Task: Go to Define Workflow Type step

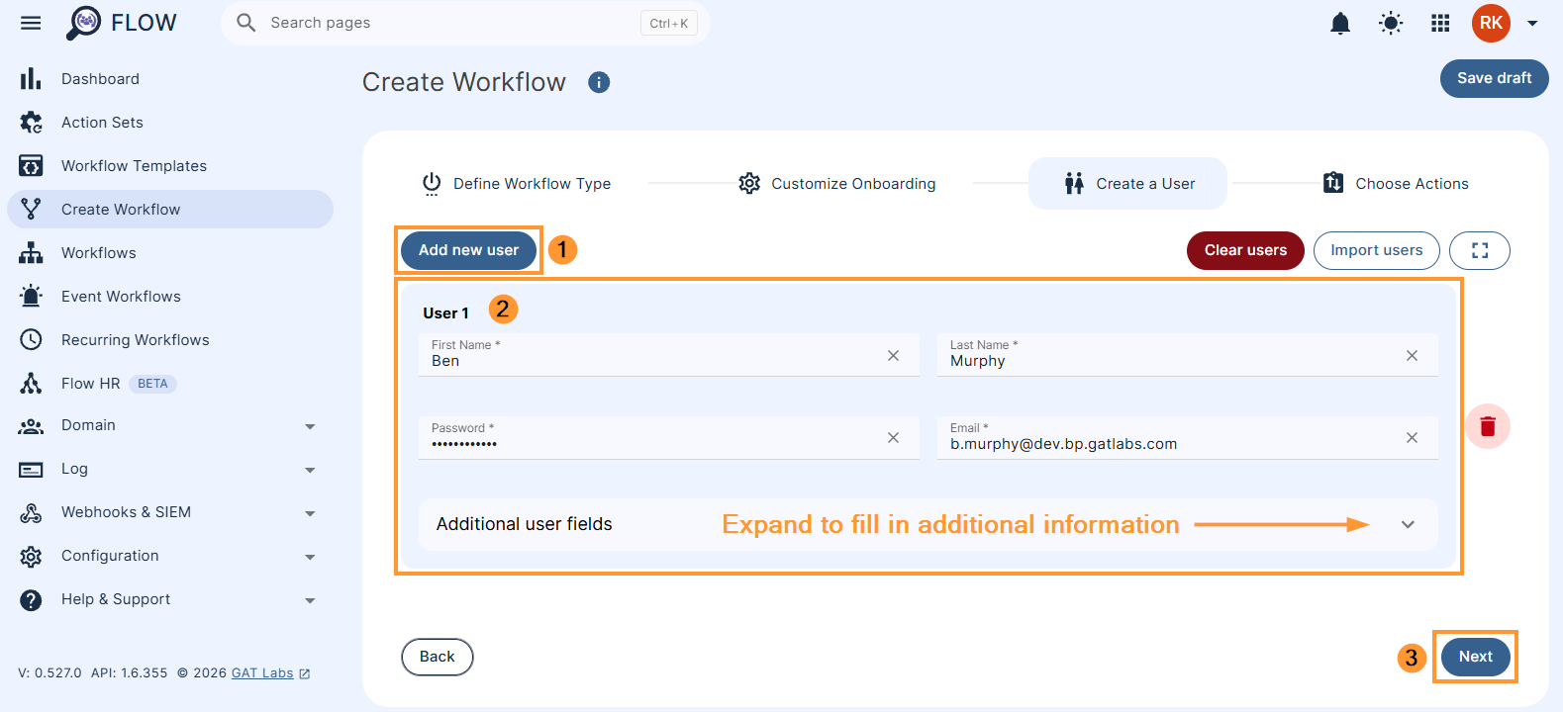Action: (516, 184)
